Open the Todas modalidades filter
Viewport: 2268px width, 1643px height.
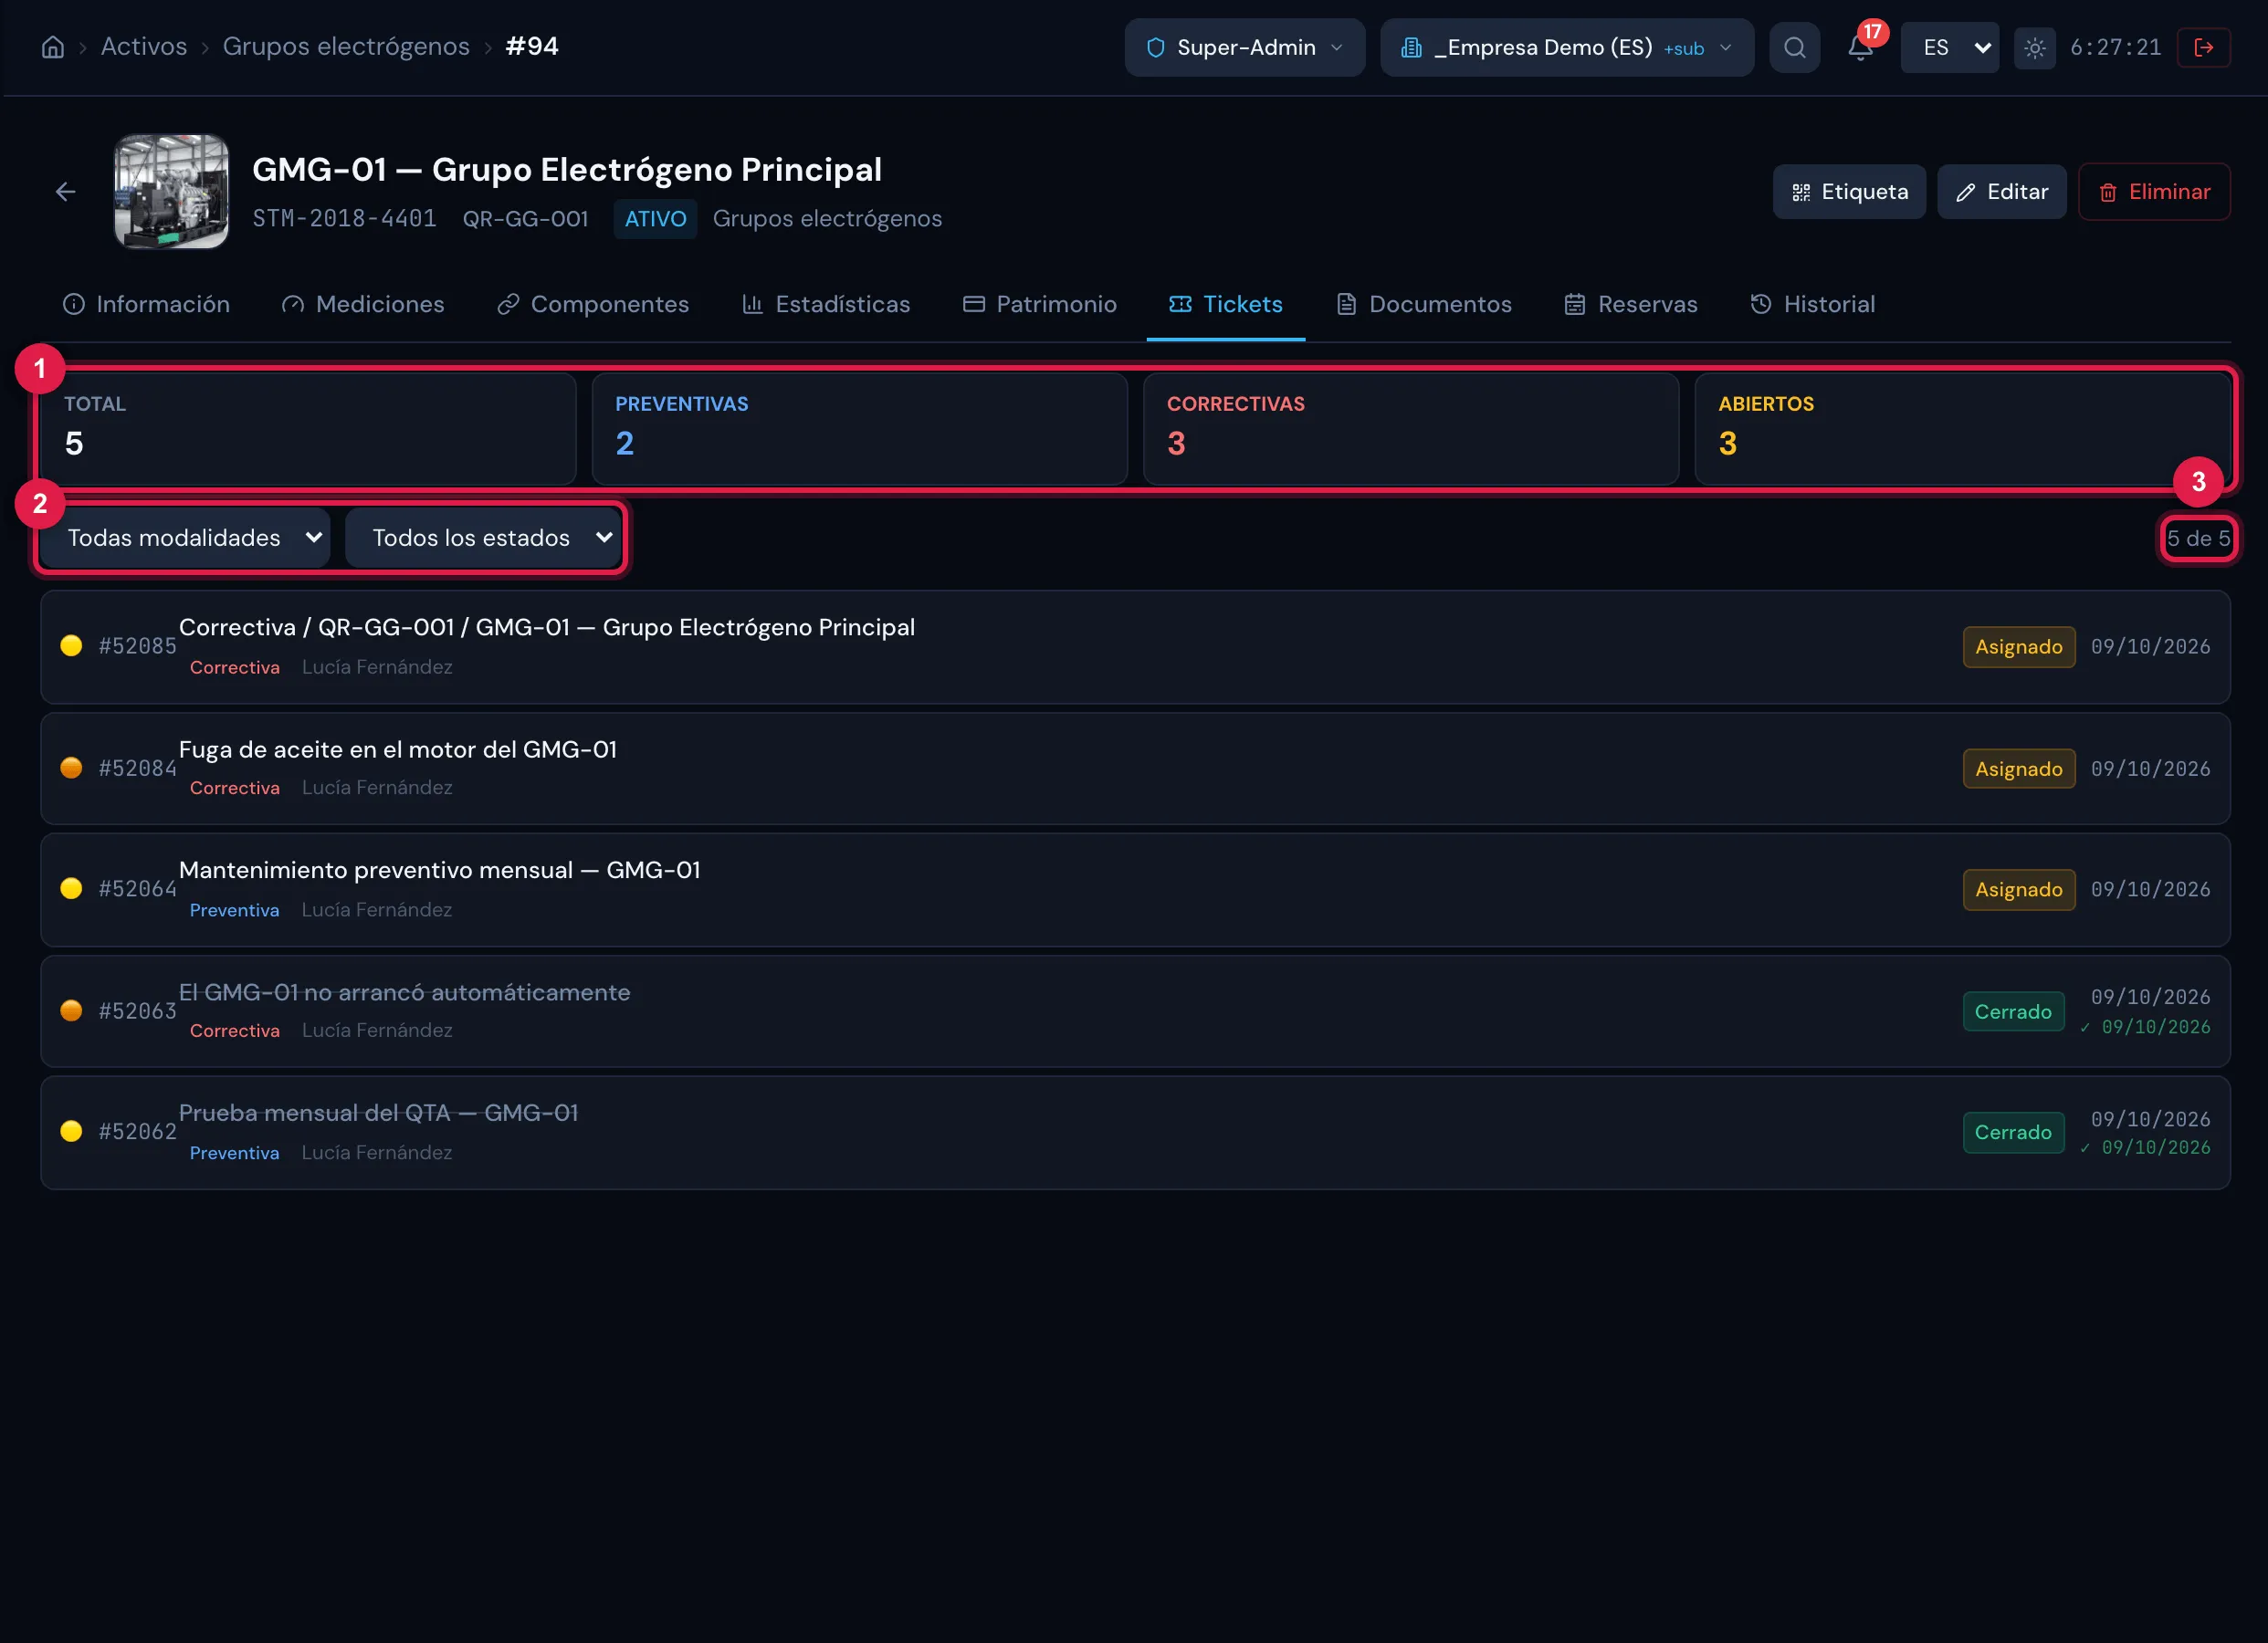coord(186,538)
